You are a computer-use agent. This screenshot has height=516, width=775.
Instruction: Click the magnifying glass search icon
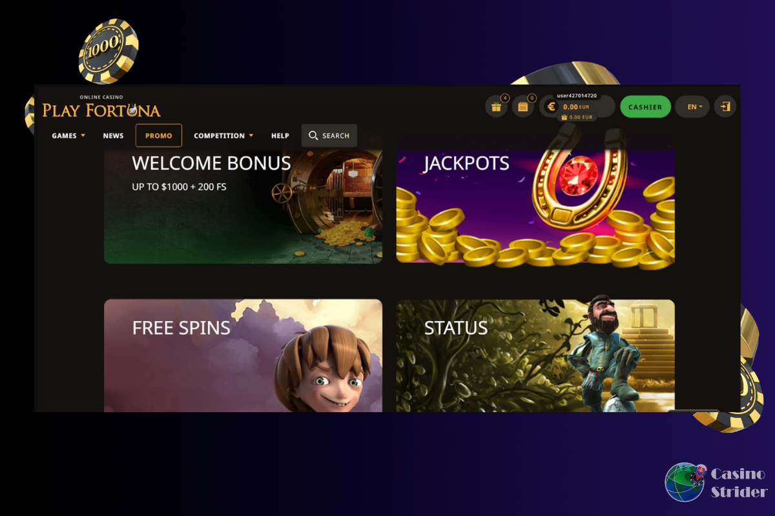pyautogui.click(x=313, y=135)
